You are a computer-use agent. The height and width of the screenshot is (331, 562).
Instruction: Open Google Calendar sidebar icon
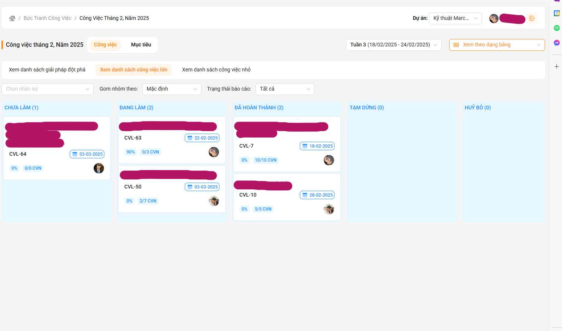[x=557, y=13]
